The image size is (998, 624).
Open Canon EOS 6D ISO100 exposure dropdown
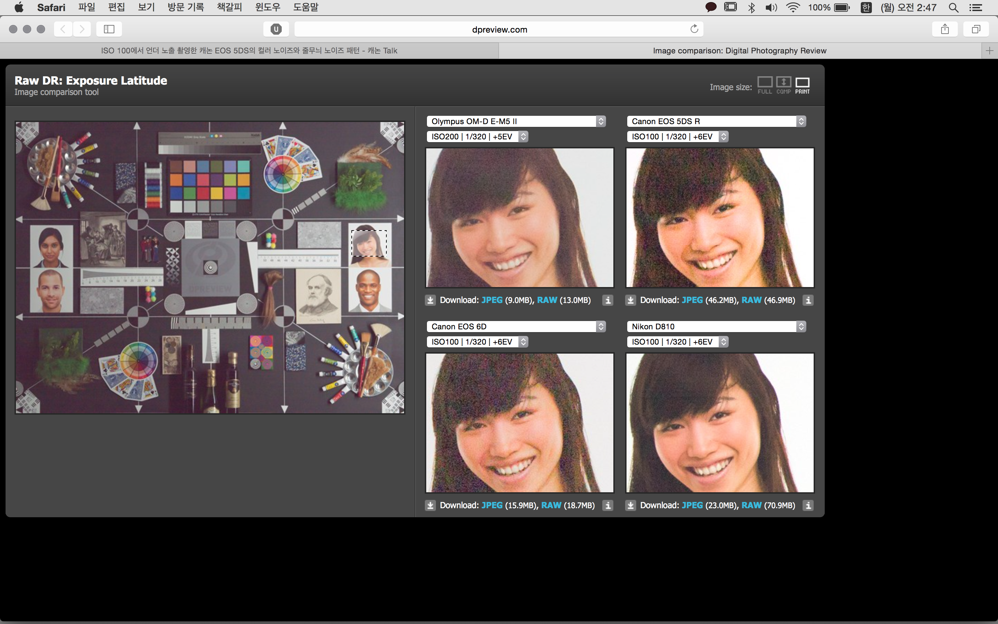pos(477,342)
